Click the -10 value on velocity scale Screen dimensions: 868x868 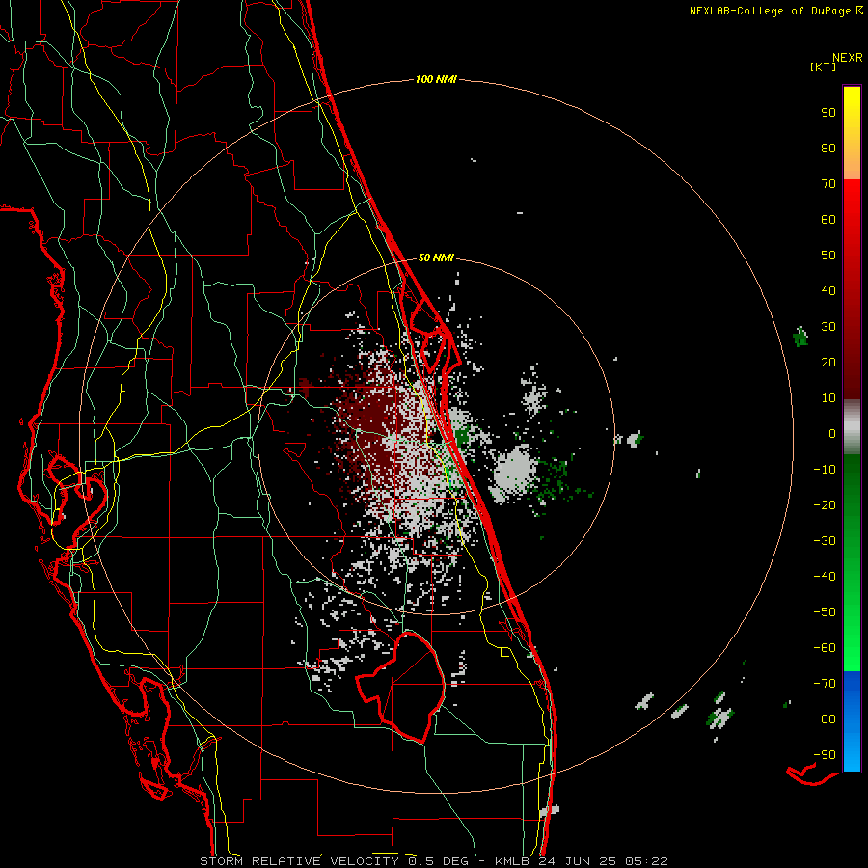(x=825, y=470)
